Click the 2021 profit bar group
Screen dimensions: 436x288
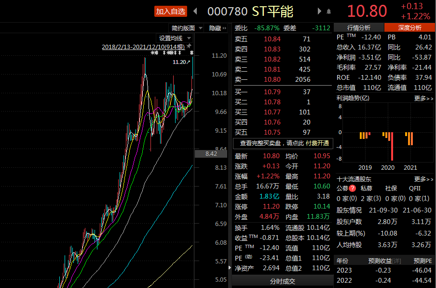[409, 138]
